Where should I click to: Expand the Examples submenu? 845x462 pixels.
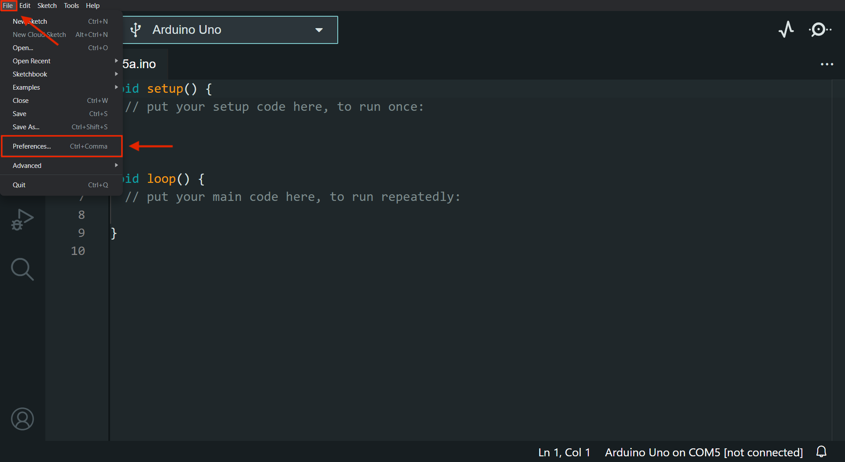click(x=26, y=87)
